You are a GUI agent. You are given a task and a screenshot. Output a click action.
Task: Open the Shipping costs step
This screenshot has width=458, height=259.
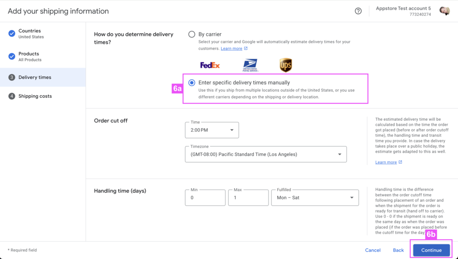35,96
